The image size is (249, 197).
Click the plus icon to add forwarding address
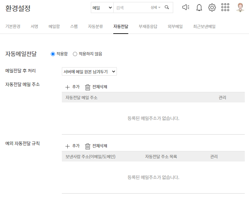pyautogui.click(x=68, y=87)
